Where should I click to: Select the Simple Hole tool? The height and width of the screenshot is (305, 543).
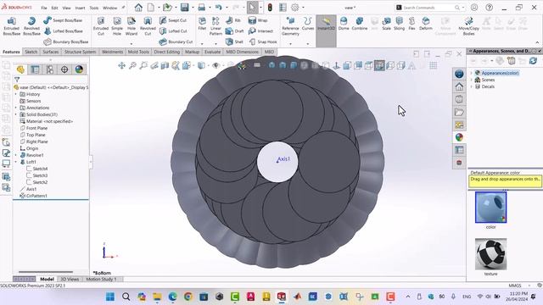pyautogui.click(x=117, y=26)
